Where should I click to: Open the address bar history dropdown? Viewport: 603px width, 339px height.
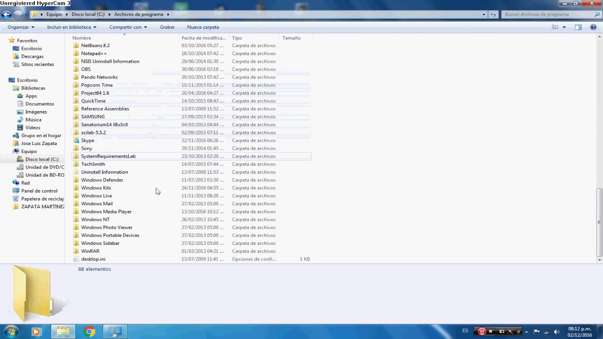pyautogui.click(x=484, y=15)
